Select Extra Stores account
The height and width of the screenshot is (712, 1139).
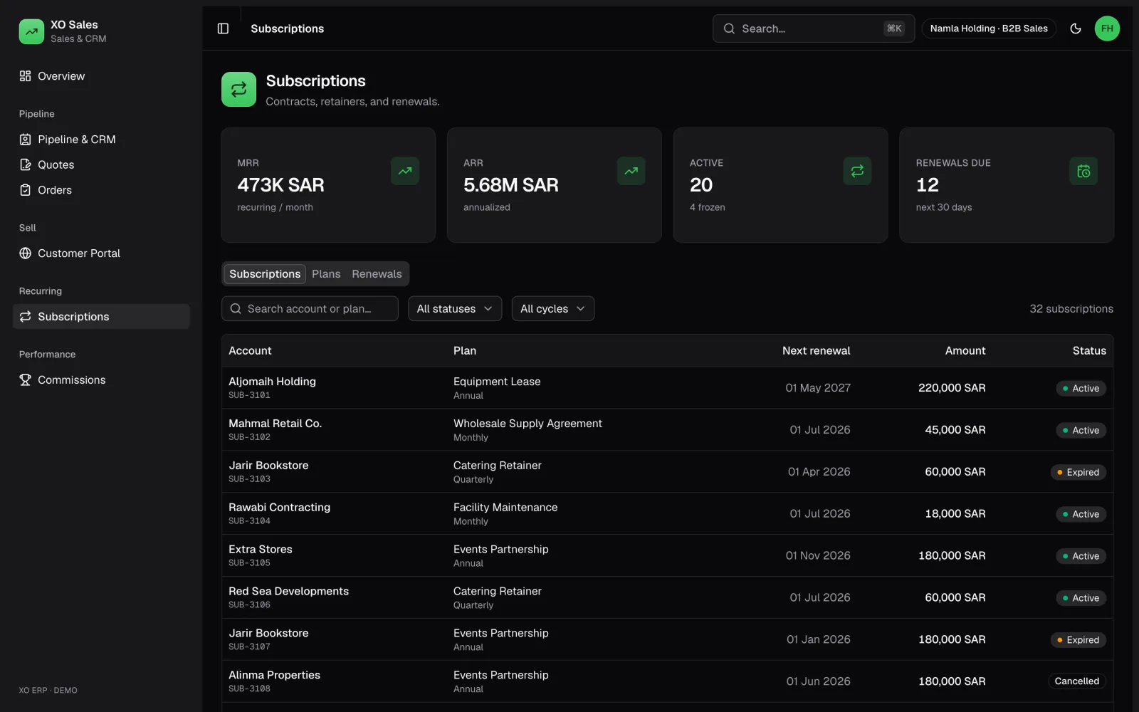click(x=261, y=549)
